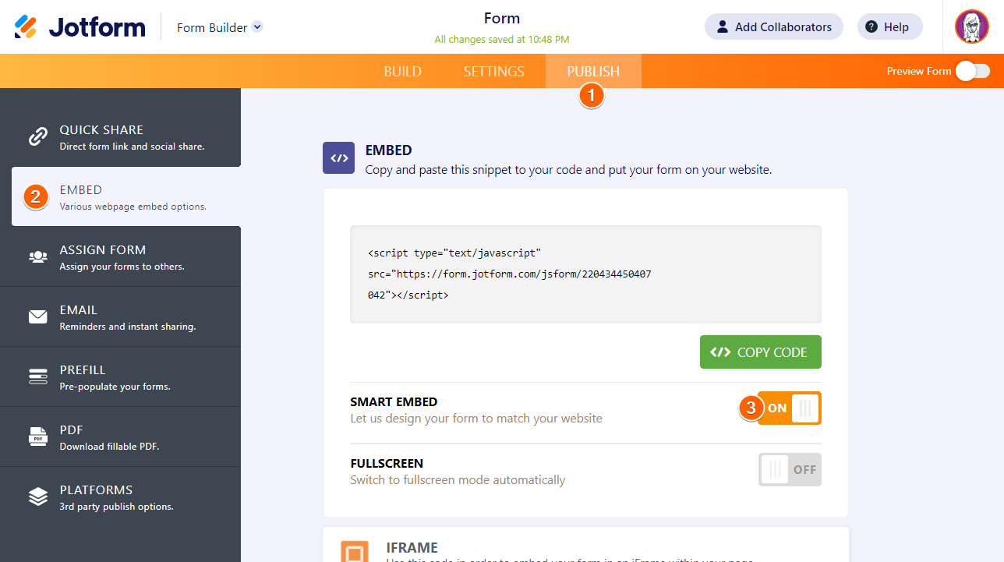Click the orange iFrame icon
This screenshot has width=1004, height=562.
[x=354, y=551]
